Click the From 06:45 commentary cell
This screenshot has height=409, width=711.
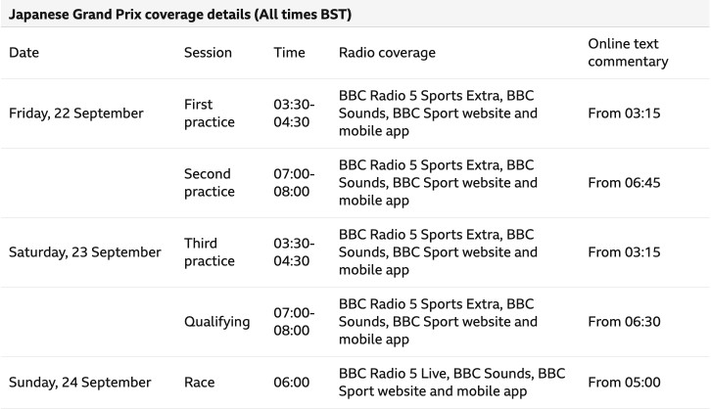[624, 183]
